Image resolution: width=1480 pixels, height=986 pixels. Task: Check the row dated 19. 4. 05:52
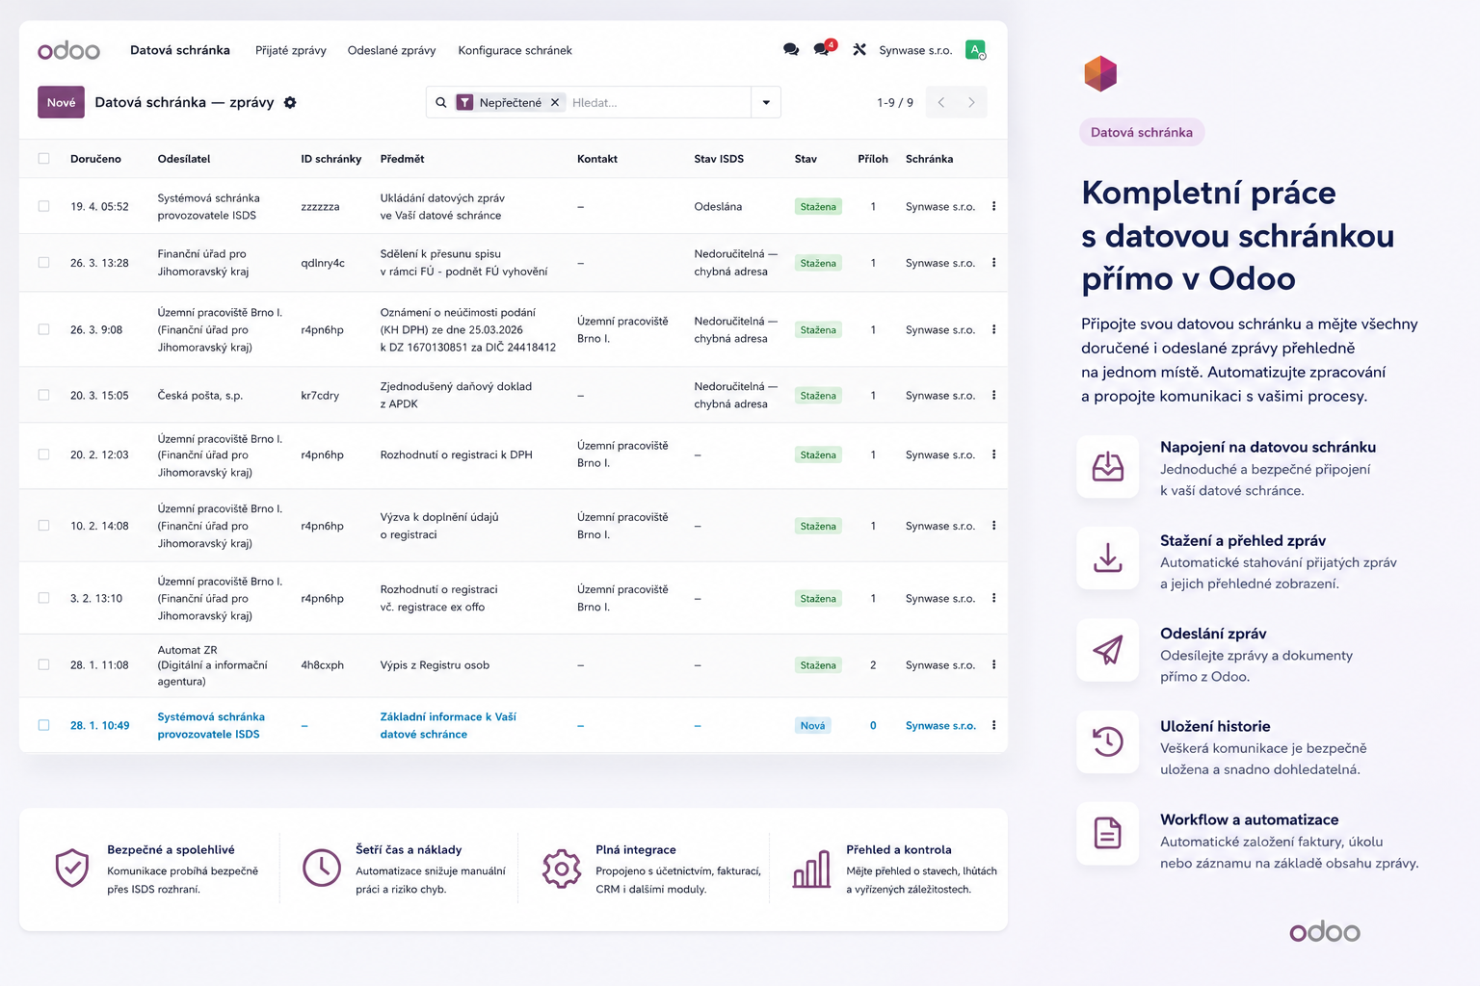pos(43,206)
